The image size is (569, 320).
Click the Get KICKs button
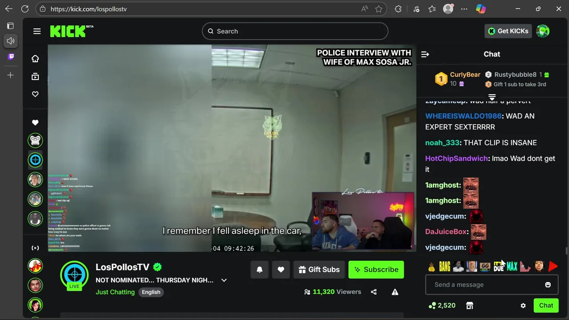point(508,31)
